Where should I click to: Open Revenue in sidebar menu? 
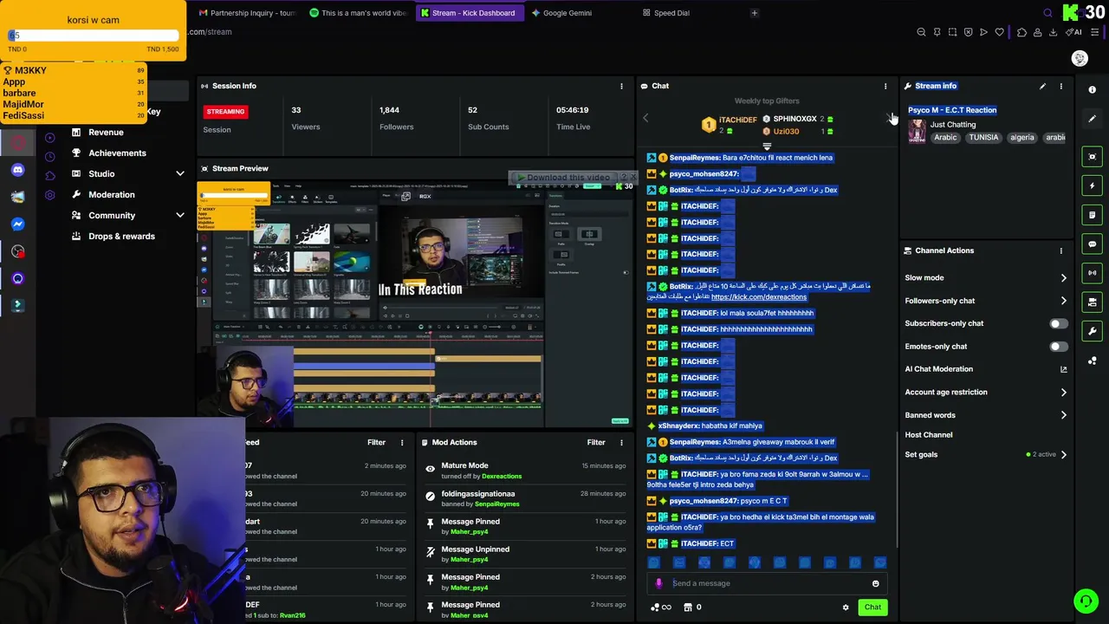coord(106,133)
